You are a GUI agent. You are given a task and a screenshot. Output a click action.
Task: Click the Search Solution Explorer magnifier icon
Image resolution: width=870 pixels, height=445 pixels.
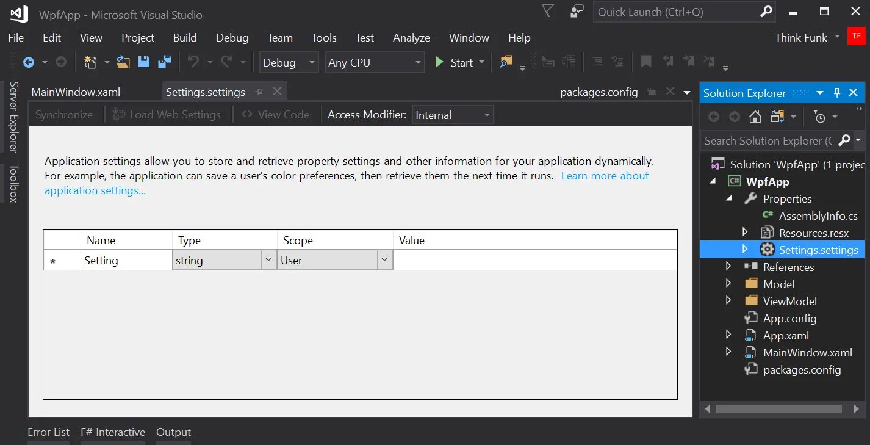click(x=844, y=140)
